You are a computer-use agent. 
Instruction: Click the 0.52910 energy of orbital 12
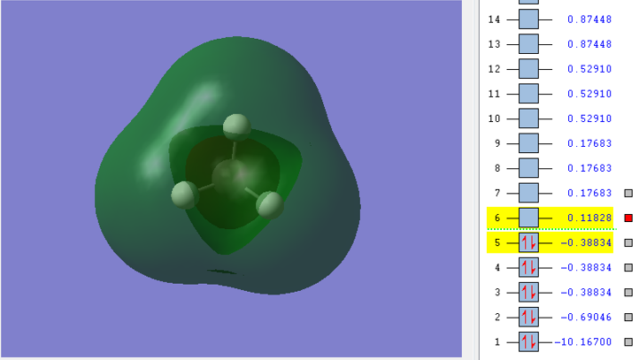point(589,69)
